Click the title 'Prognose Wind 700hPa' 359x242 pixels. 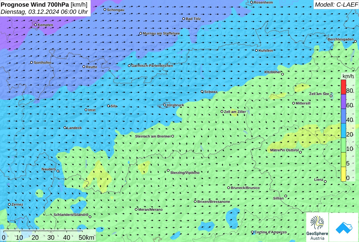tap(35, 4)
